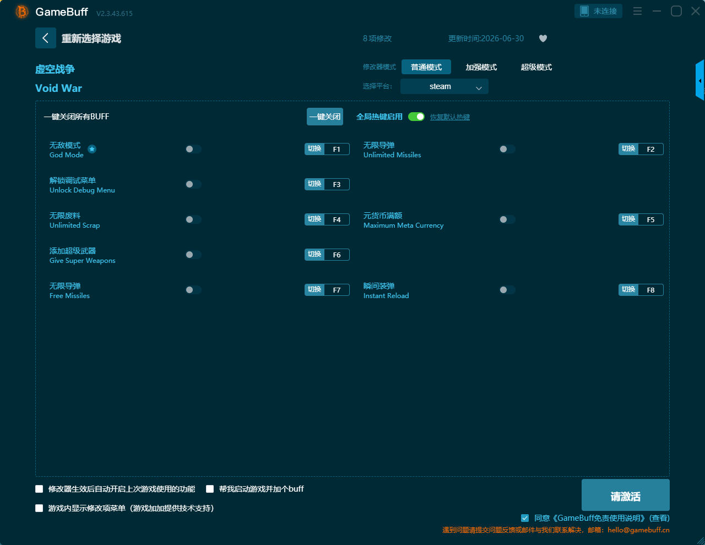Open the hamburger menu icon

637,11
